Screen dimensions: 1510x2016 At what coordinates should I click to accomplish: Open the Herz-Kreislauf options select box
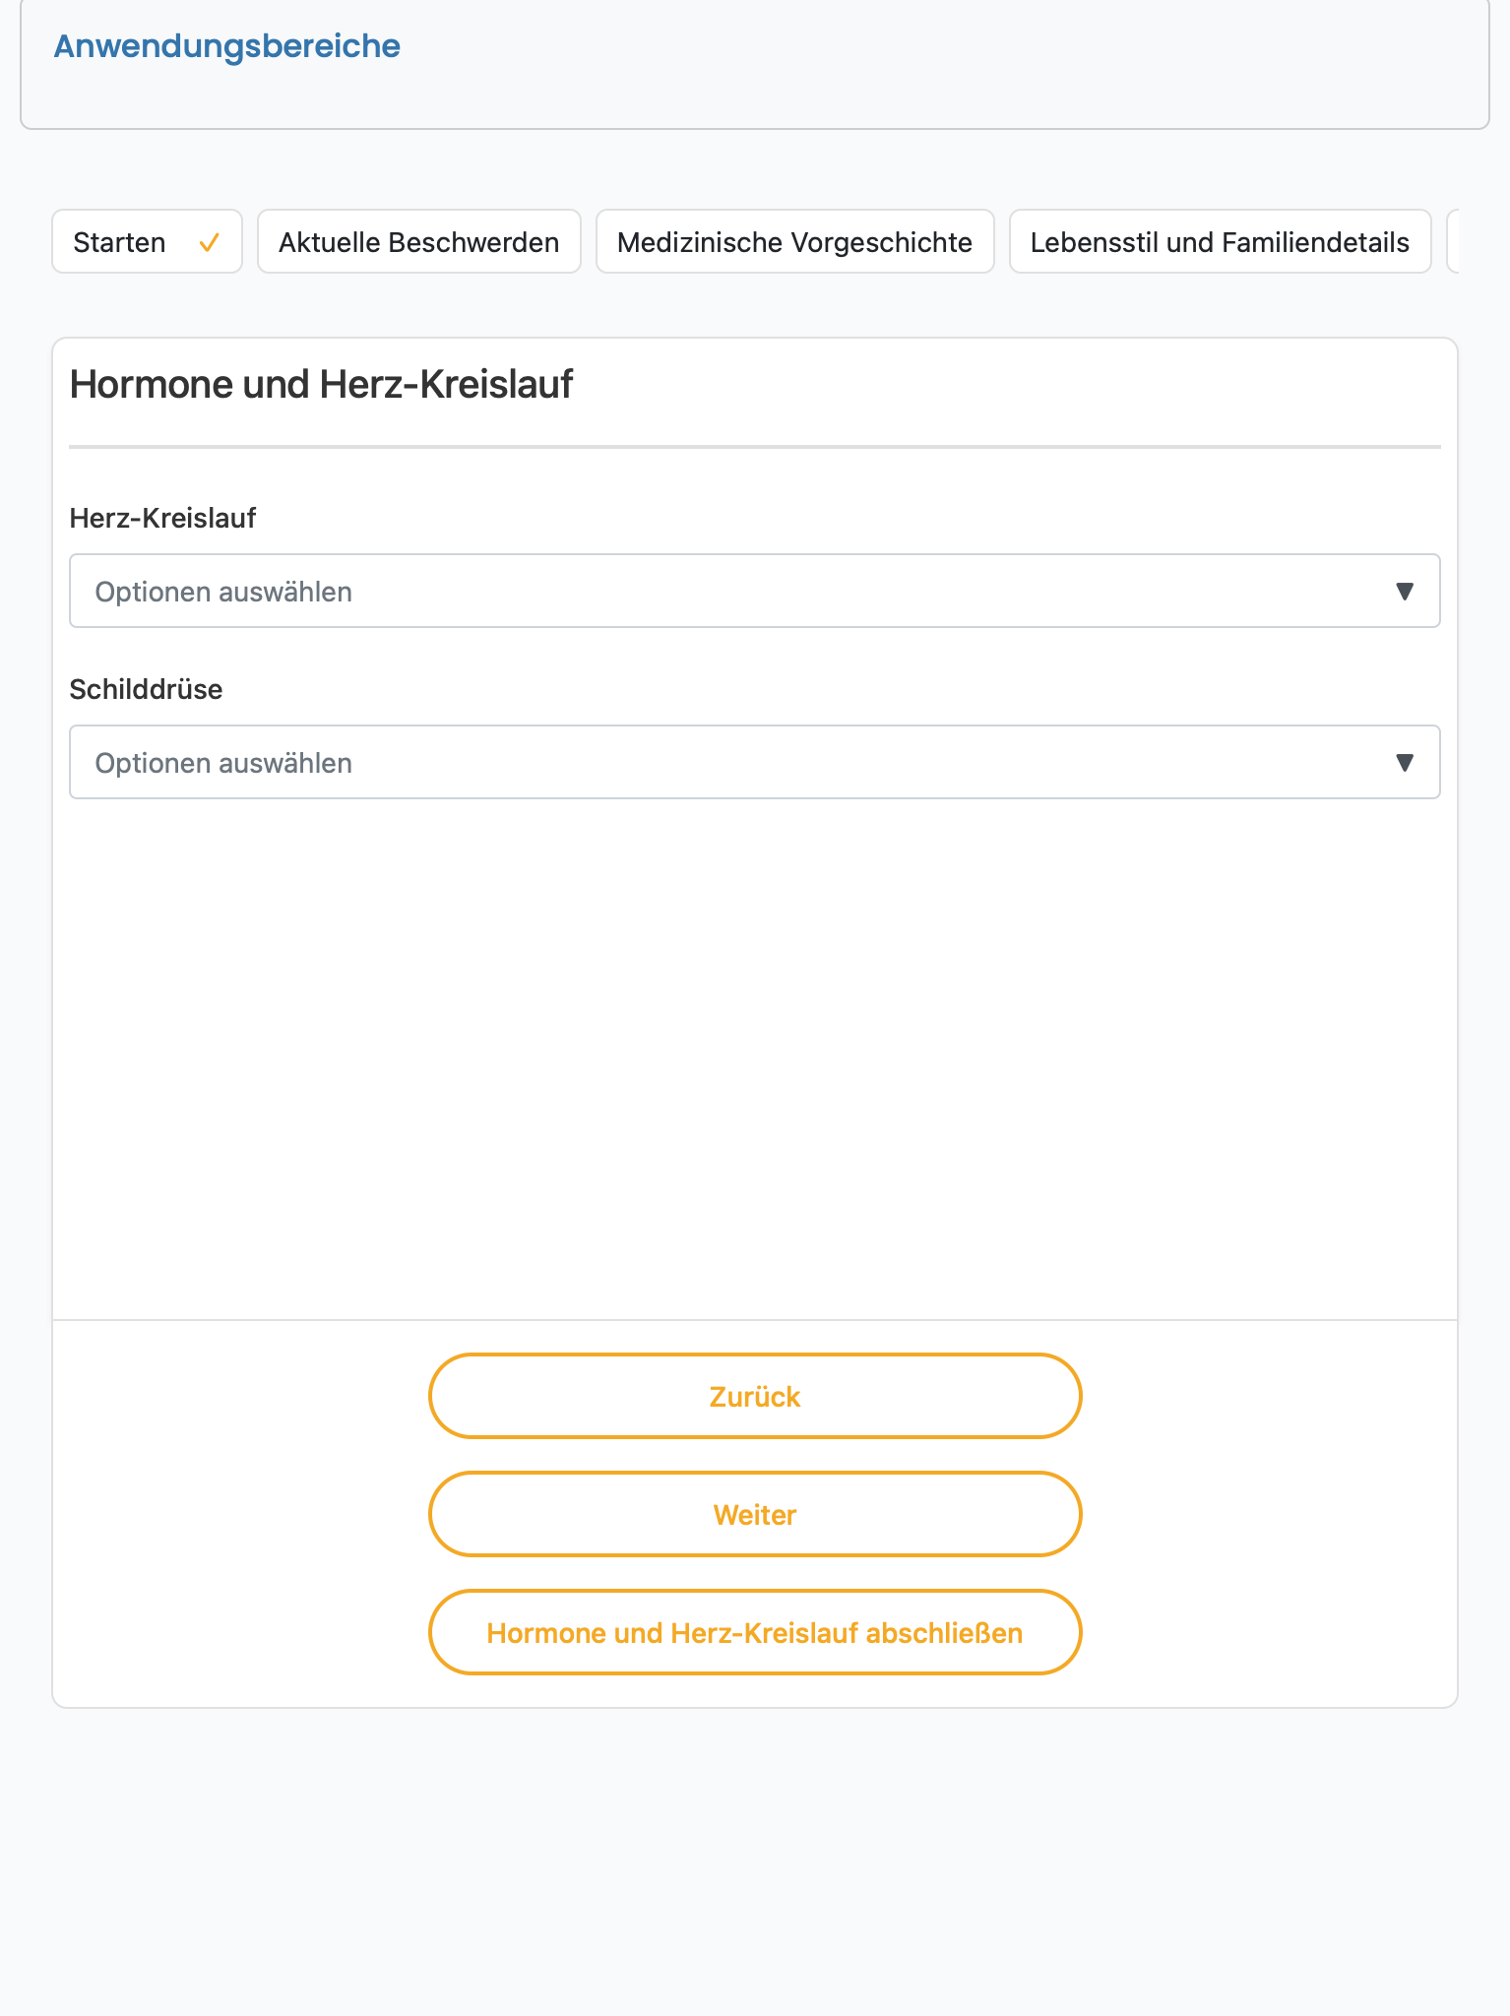[x=755, y=591]
